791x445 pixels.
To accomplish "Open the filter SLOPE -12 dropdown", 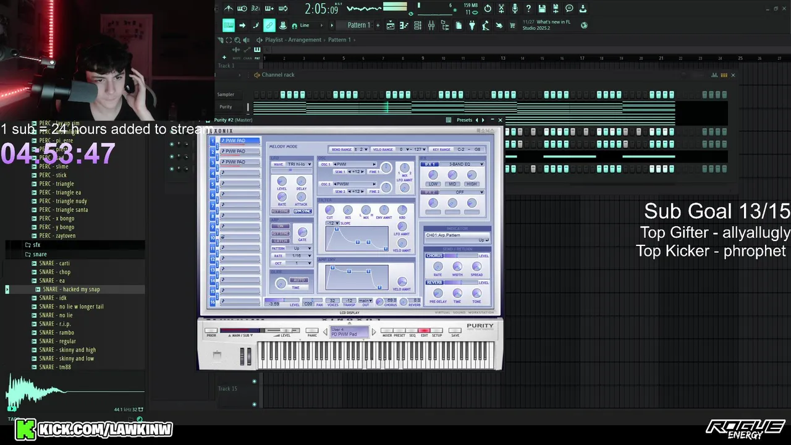I will pyautogui.click(x=332, y=223).
